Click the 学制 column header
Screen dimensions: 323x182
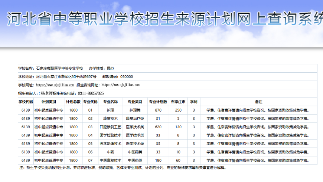[194, 102]
